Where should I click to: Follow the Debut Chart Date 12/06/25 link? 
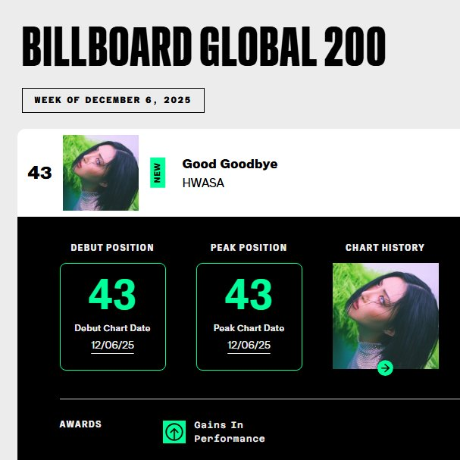point(112,345)
